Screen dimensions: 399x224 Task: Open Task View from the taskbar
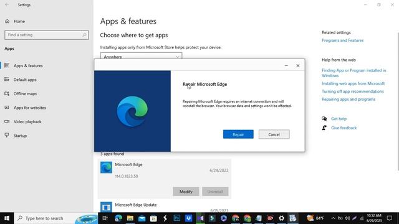point(105,218)
